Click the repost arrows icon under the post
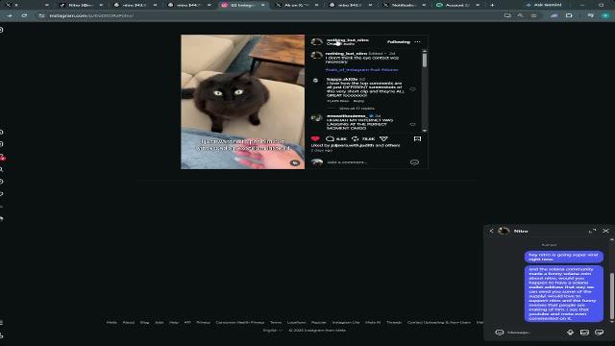The width and height of the screenshot is (615, 346). (x=356, y=138)
